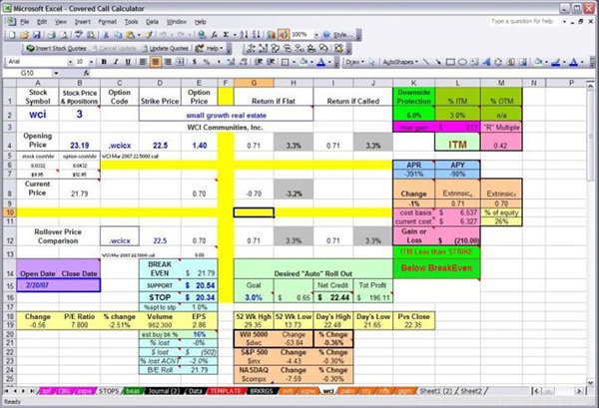Toggle Align Left
The image size is (599, 408).
click(x=143, y=62)
